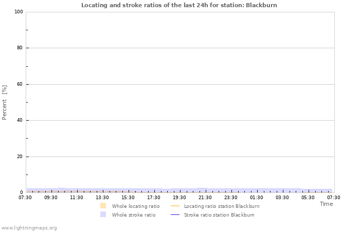The width and height of the screenshot is (360, 231).
Task: Select the "Whole stroke ratio" legend label
Action: [x=134, y=215]
